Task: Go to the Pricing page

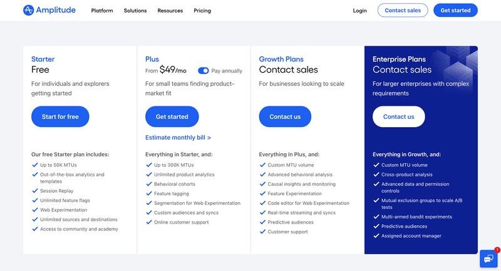Action: 202,11
